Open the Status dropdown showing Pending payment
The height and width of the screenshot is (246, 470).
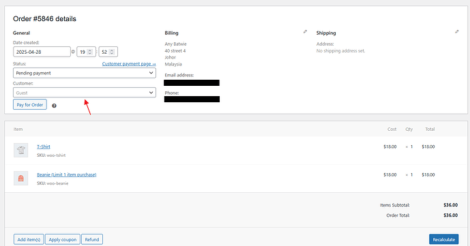coord(85,73)
